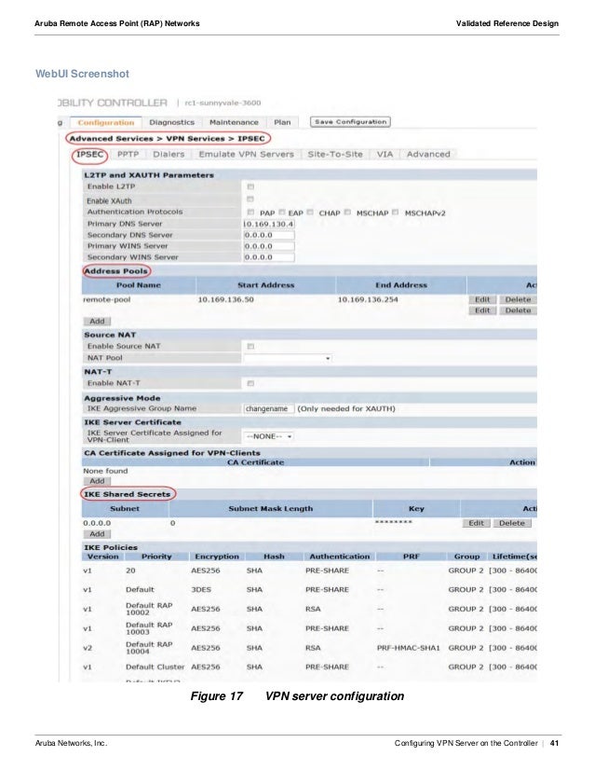The width and height of the screenshot is (594, 770).
Task: Switch to the Site-To-Site sub-tab
Action: click(x=335, y=154)
